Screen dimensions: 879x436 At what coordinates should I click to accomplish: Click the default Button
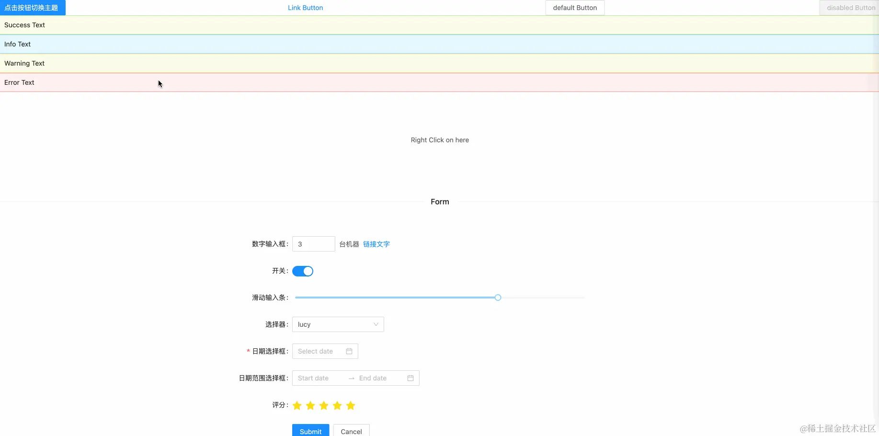(x=574, y=8)
